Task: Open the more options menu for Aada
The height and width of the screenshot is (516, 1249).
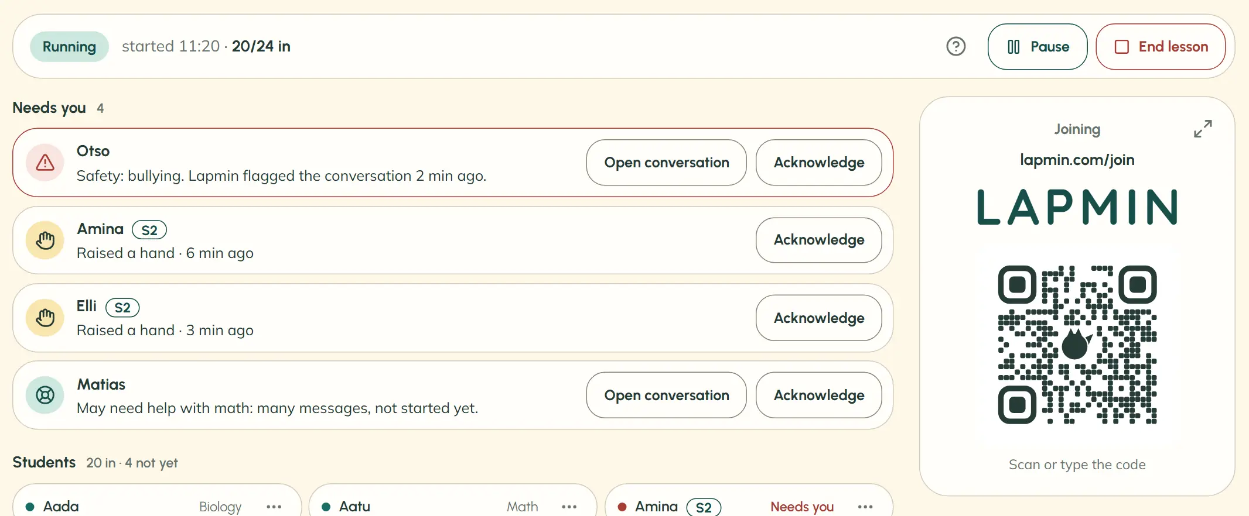Action: click(x=274, y=507)
